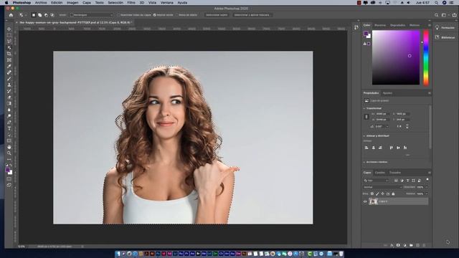Open the Imagen menu
The image size is (459, 258).
pyautogui.click(x=72, y=3)
